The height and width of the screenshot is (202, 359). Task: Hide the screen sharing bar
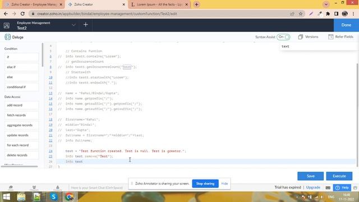pos(224,183)
